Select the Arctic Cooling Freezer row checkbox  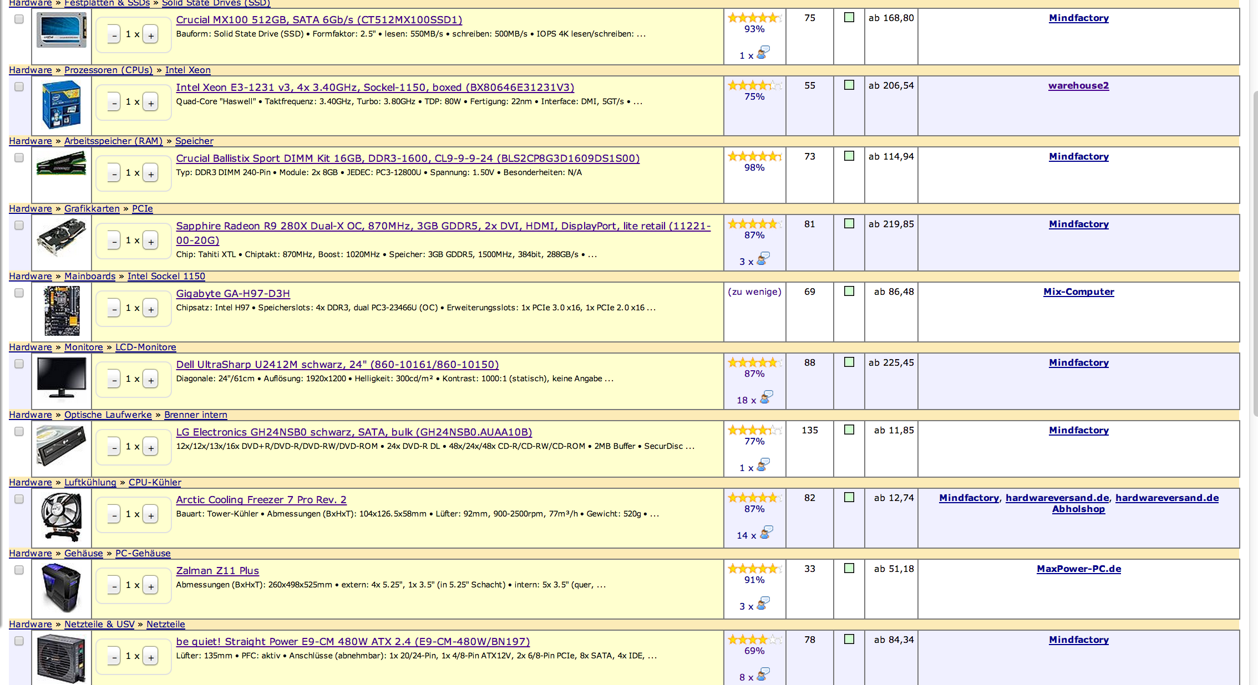tap(19, 499)
